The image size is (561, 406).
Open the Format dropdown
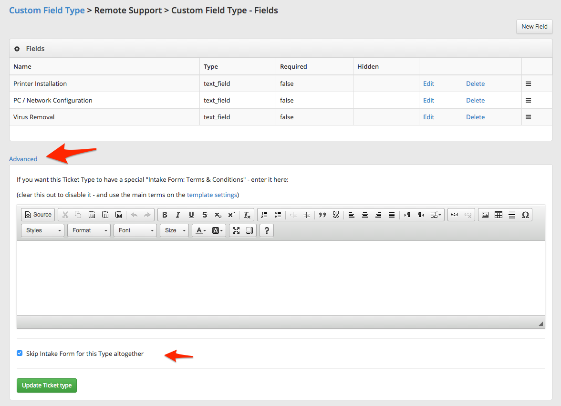(89, 230)
